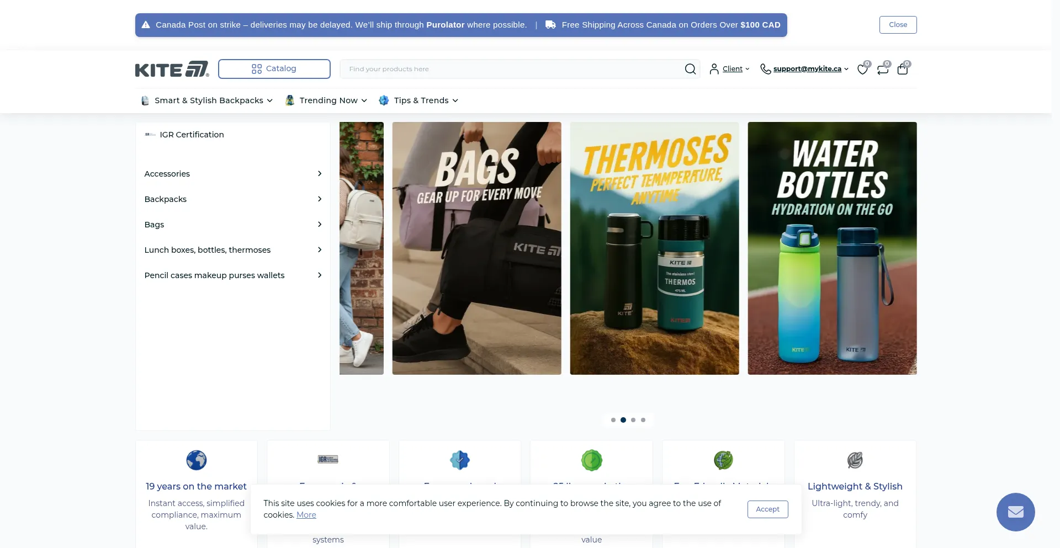Select the active second carousel dot

click(623, 420)
